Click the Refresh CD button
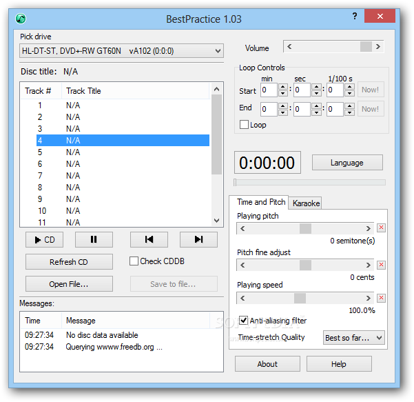The width and height of the screenshot is (414, 402). (69, 261)
